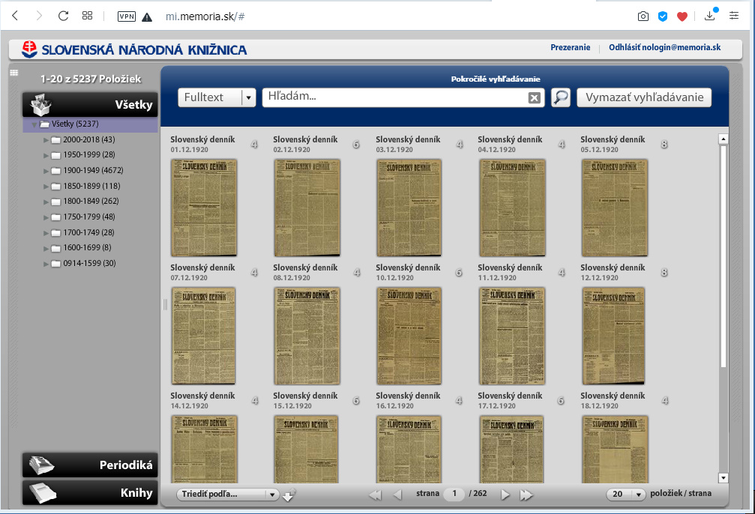The width and height of the screenshot is (755, 514).
Task: Click the Slovenský denník 18.12.1920 title
Action: (613, 396)
